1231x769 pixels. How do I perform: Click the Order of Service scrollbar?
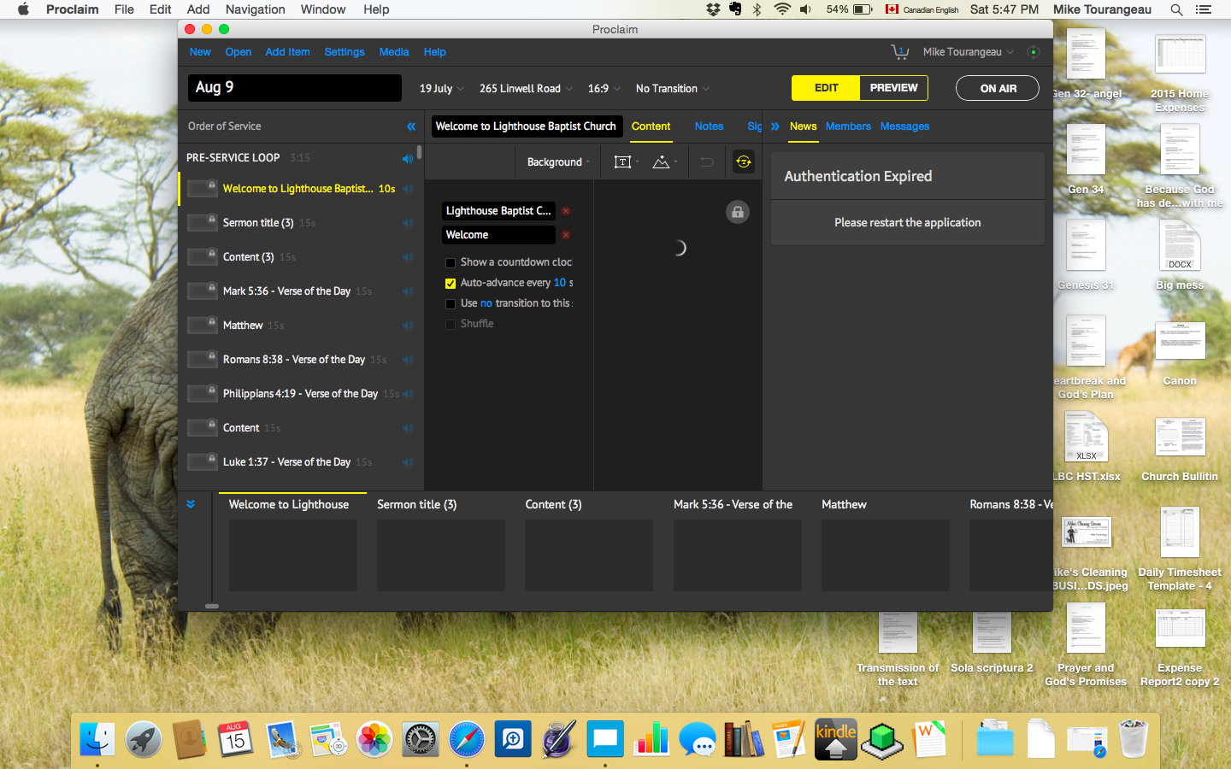pos(419,153)
